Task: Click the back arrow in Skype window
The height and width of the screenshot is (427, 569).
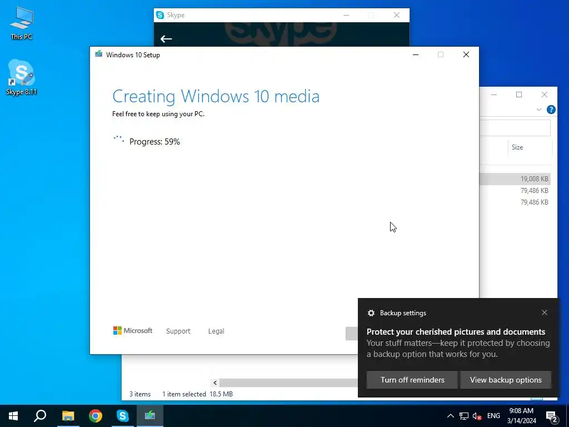Action: 166,39
